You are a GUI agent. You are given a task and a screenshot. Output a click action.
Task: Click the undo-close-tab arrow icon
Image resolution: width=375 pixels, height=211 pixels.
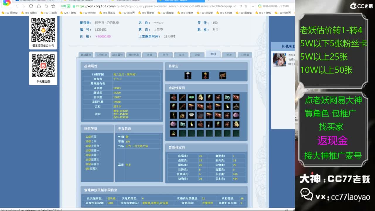tap(46, 6)
